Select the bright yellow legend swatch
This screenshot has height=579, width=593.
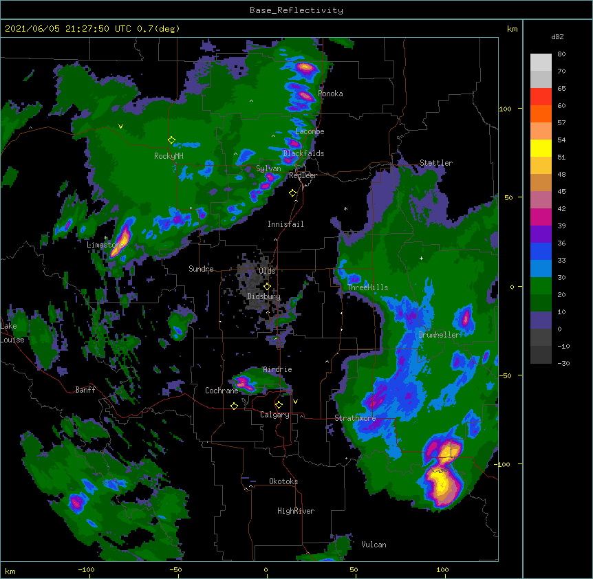(541, 148)
